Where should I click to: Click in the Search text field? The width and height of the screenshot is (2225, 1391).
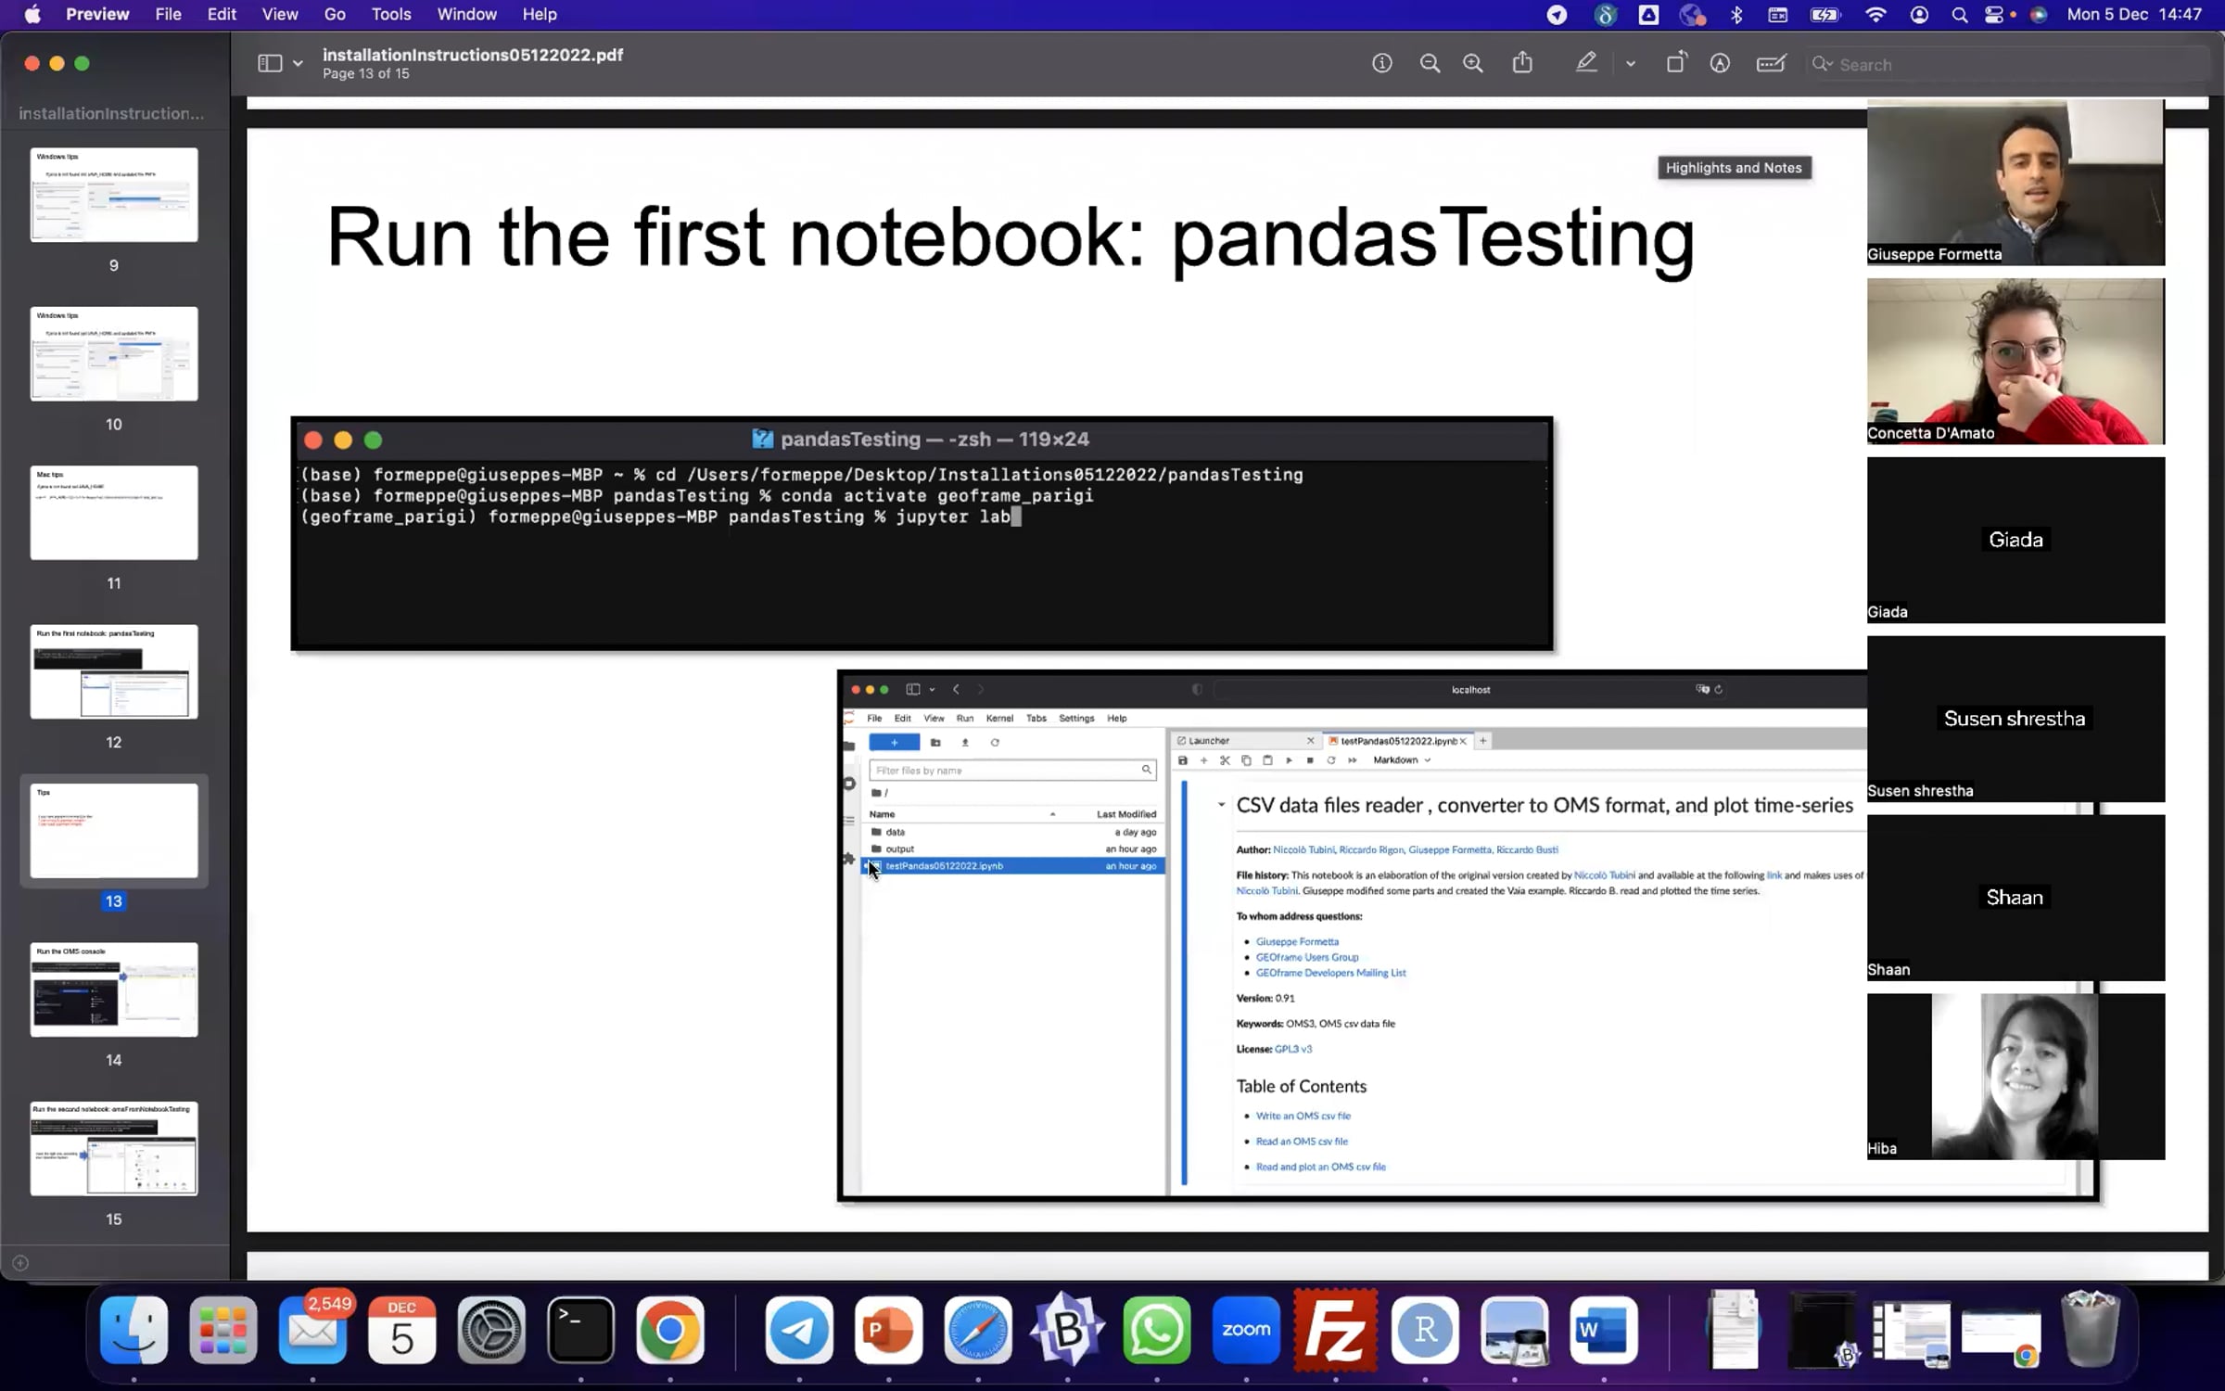tap(1993, 65)
